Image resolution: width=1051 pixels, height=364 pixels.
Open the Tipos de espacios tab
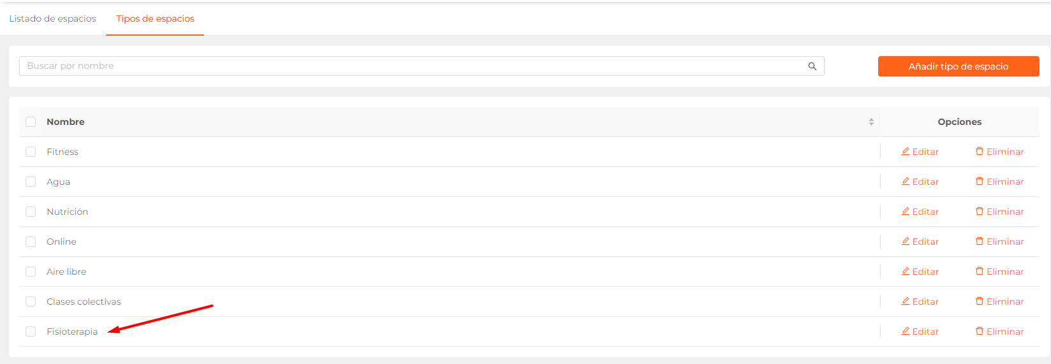[155, 18]
